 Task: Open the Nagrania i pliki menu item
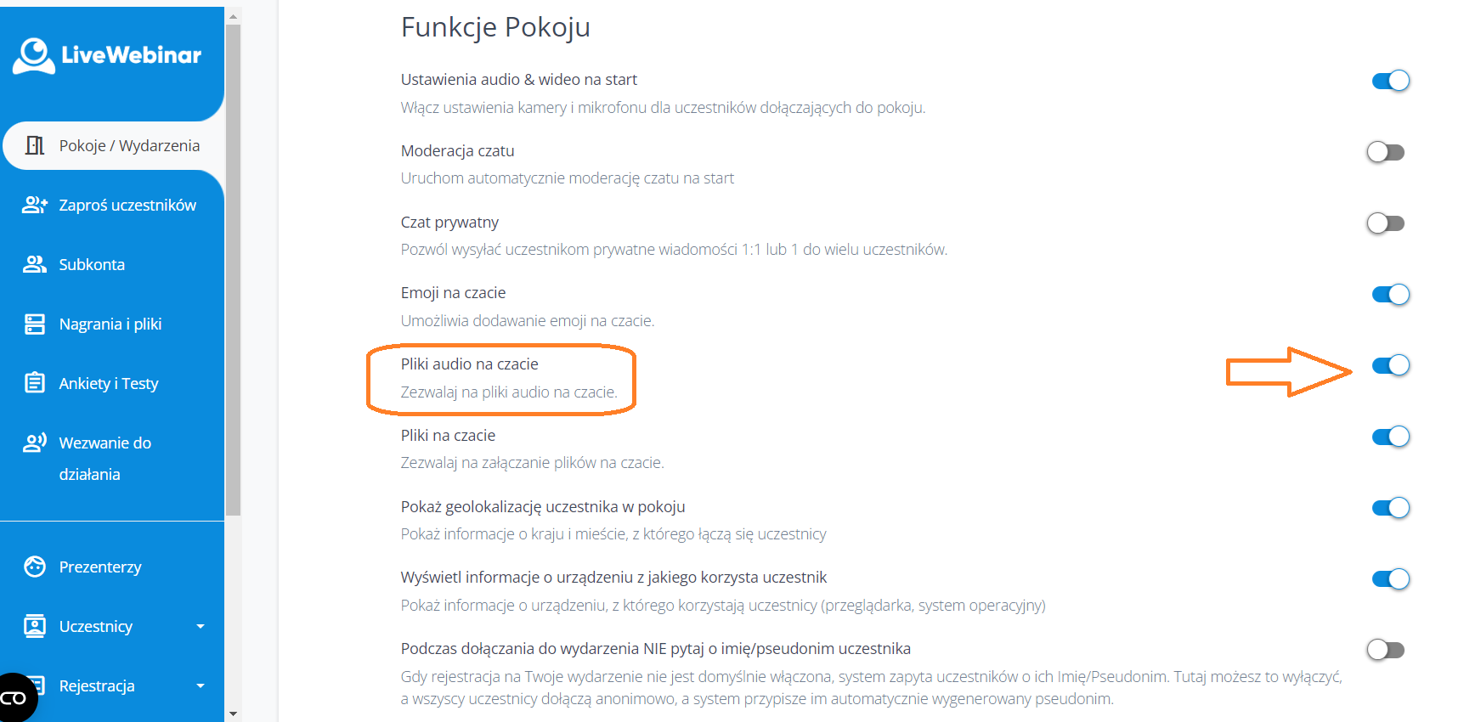(x=110, y=324)
